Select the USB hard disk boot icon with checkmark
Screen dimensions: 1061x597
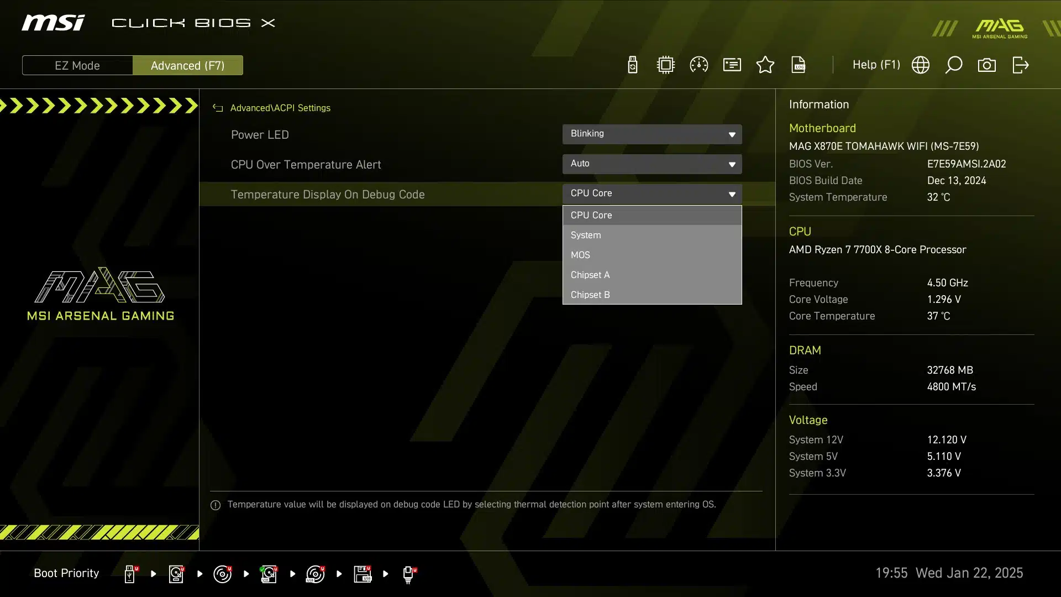coord(269,574)
